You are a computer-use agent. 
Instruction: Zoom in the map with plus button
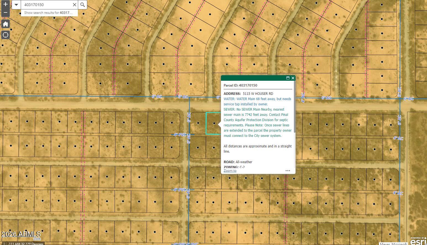[x=5, y=4]
